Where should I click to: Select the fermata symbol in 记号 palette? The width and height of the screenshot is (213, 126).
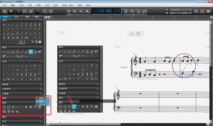click(40, 74)
